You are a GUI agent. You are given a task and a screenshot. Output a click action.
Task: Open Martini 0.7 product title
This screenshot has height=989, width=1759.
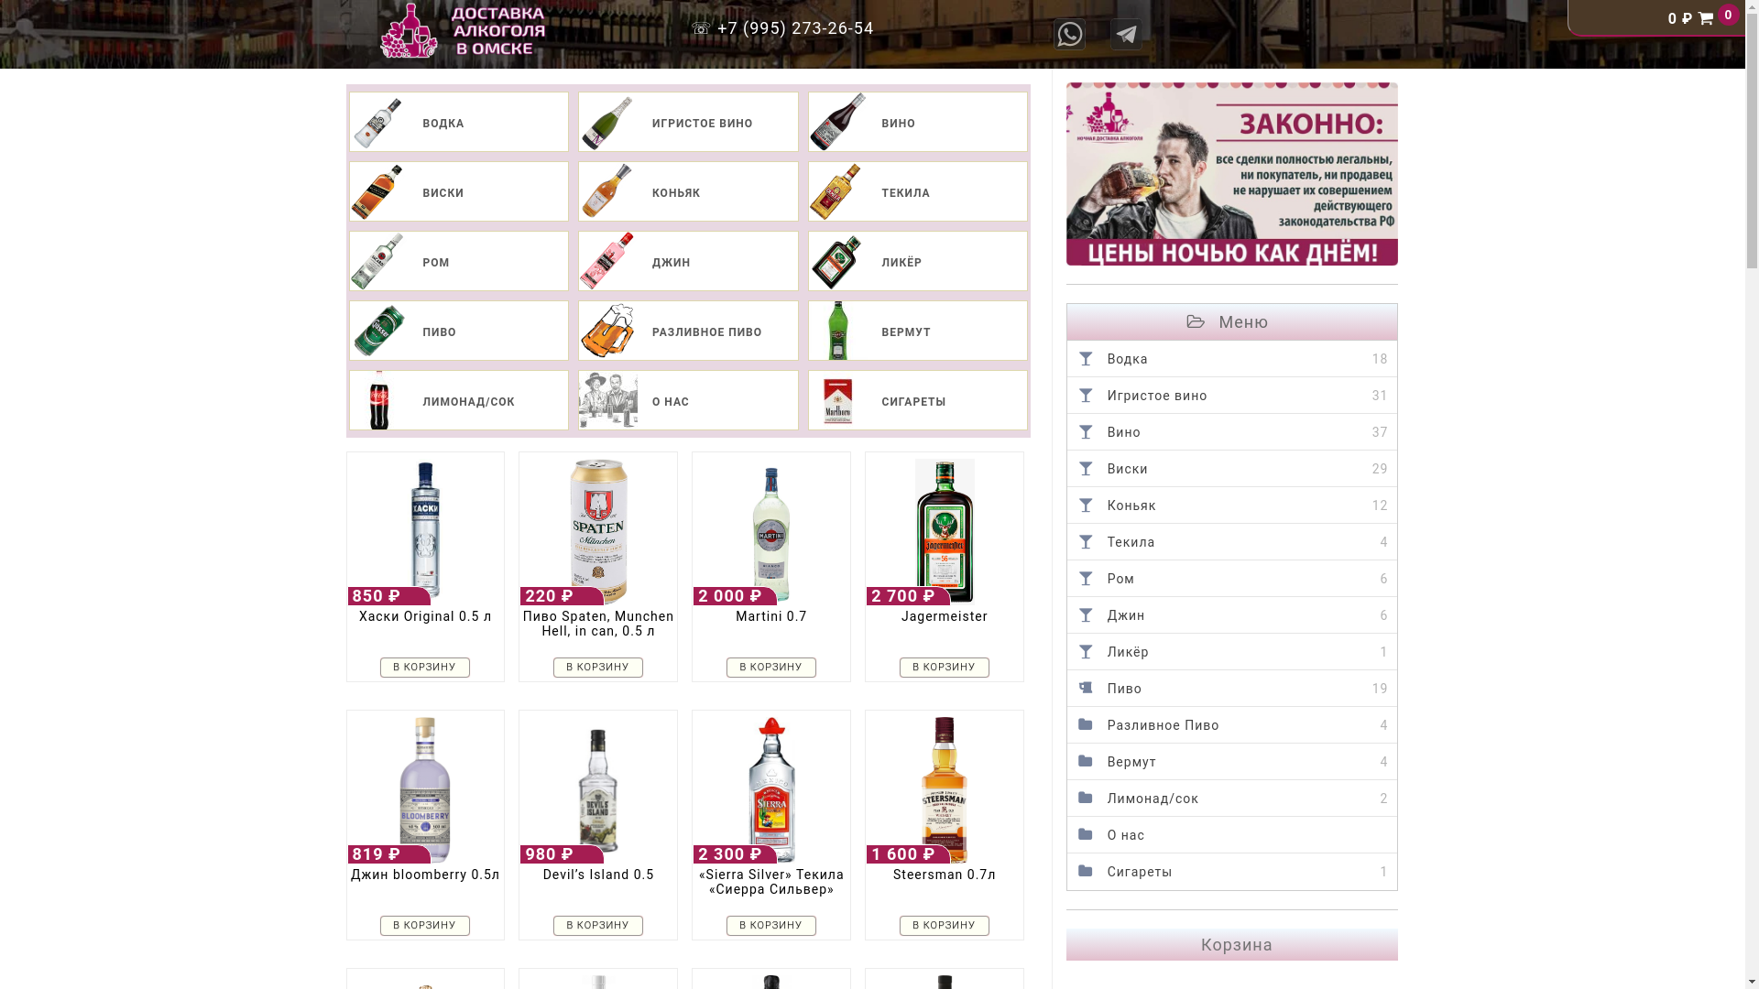[771, 616]
